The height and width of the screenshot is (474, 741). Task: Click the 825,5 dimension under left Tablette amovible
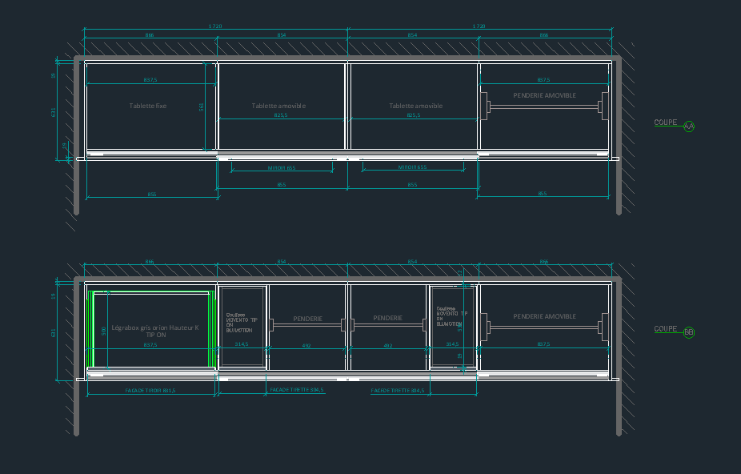[281, 115]
